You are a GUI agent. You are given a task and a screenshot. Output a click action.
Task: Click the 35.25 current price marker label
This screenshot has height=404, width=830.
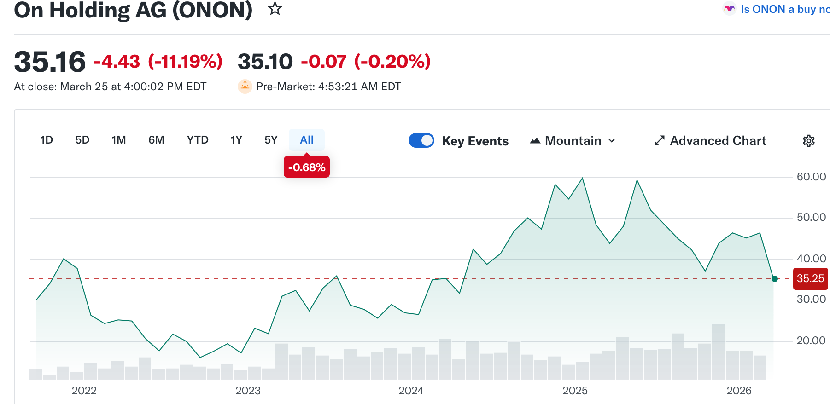click(x=810, y=278)
